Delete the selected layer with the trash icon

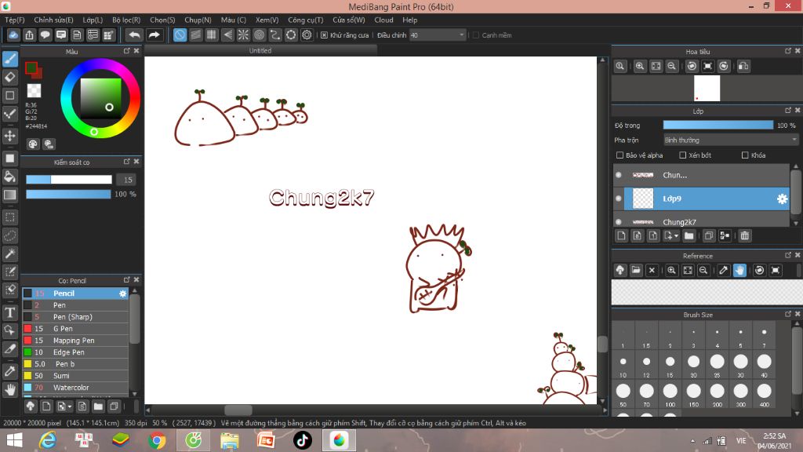pos(745,235)
